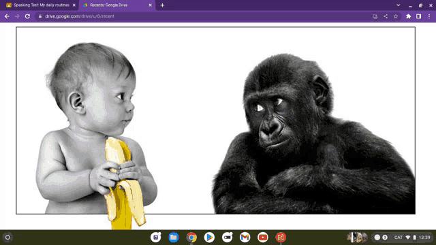View site info lock icon

tap(40, 16)
